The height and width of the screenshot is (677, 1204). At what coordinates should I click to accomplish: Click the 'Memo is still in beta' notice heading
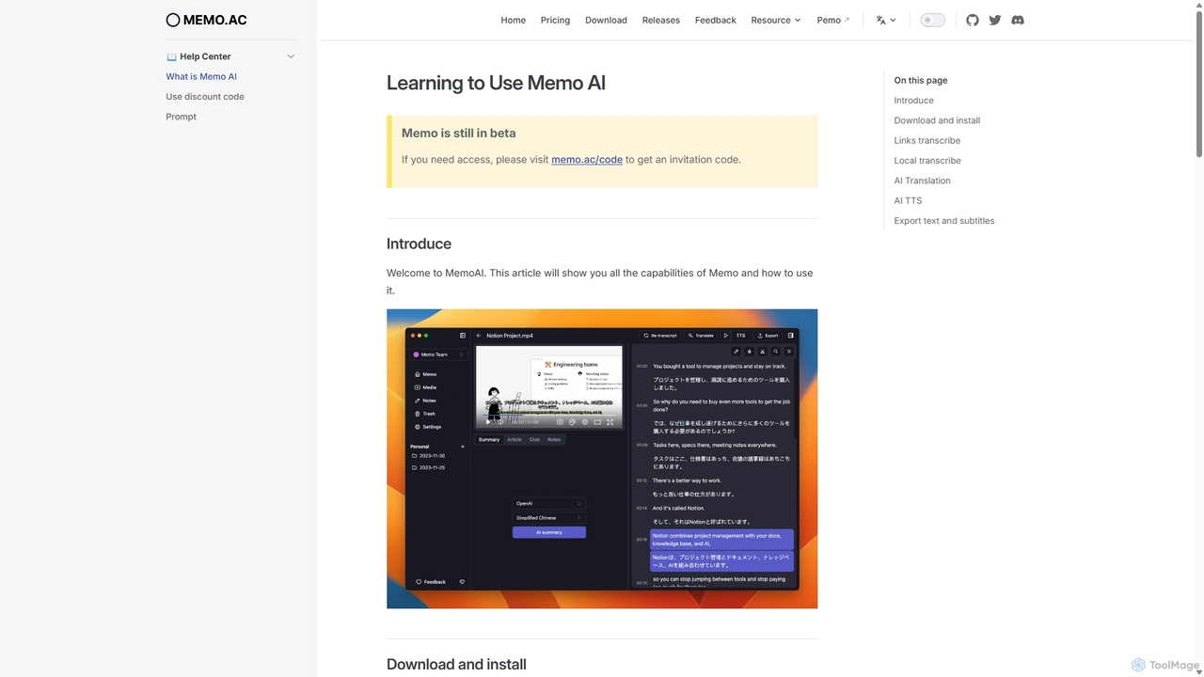[458, 134]
